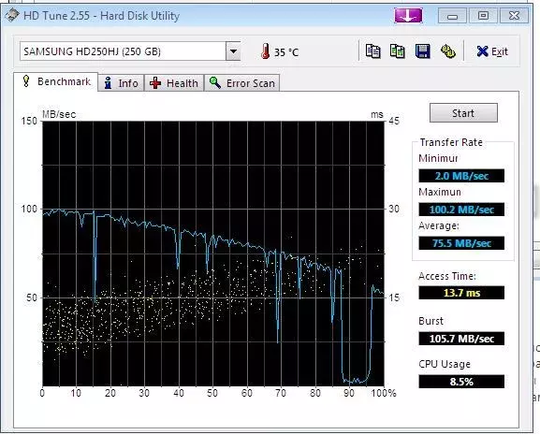
Task: Switch to the Error Scan tab
Action: 241,83
